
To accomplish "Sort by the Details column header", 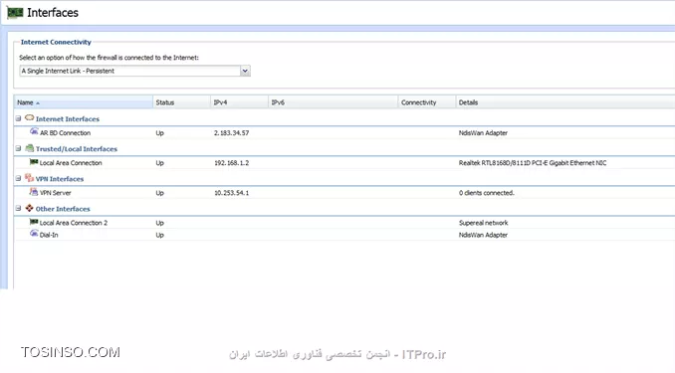I will (x=565, y=102).
